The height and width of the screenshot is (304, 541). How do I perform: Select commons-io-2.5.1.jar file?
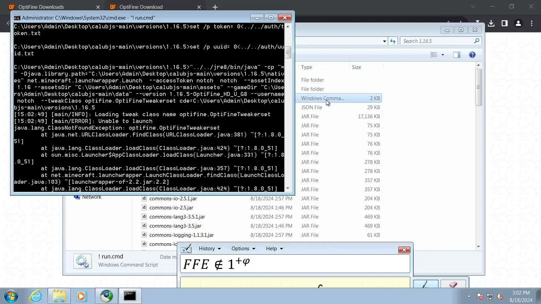click(x=173, y=199)
